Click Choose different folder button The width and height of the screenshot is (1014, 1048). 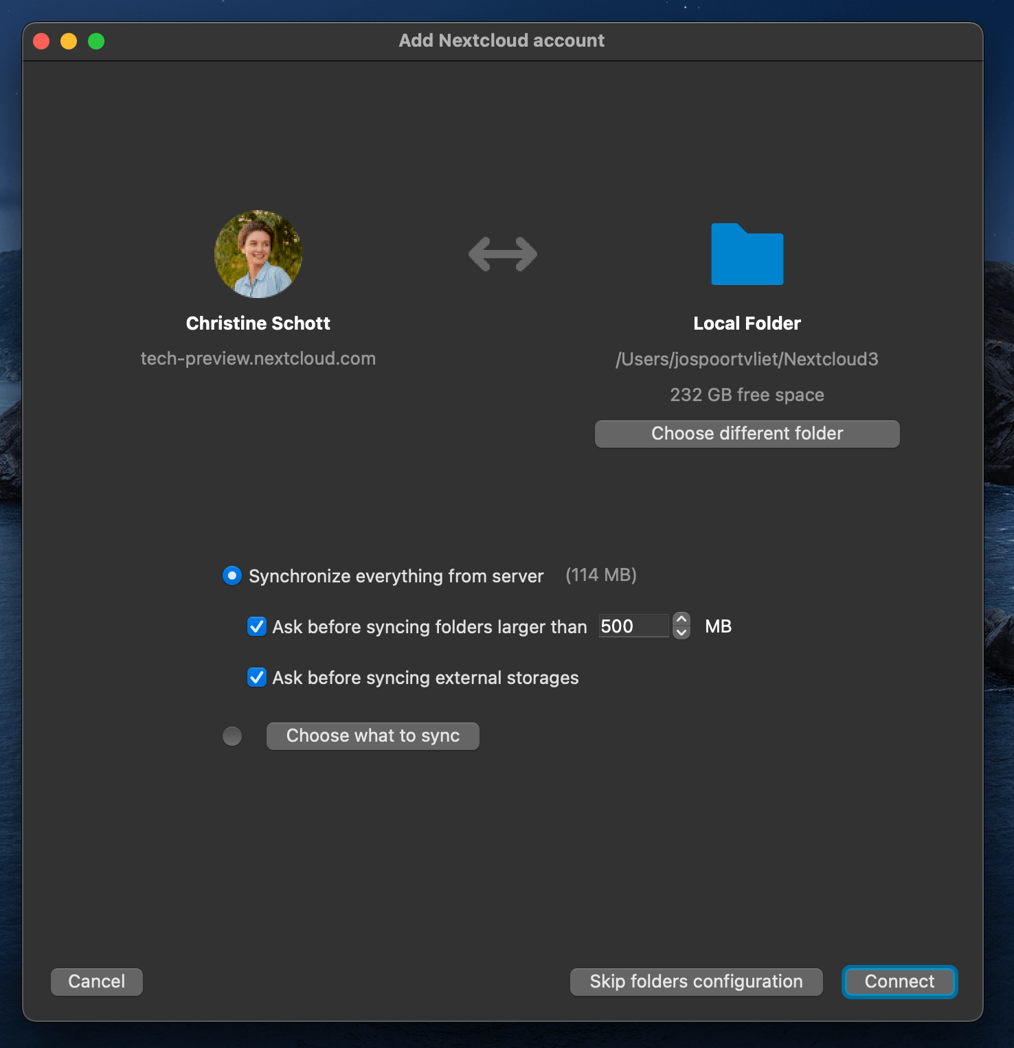click(x=747, y=434)
